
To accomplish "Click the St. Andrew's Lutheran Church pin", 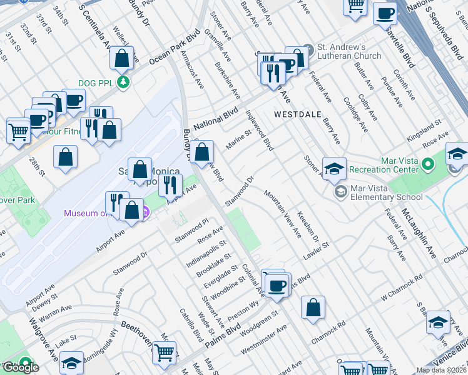I will coord(308,50).
